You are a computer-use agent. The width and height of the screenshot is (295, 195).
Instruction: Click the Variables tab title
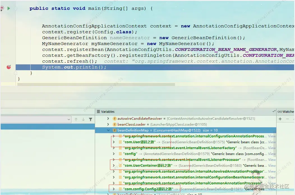pos(108,111)
